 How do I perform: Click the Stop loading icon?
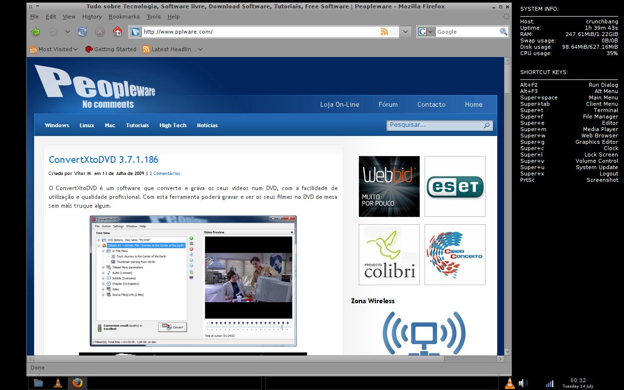tap(99, 32)
